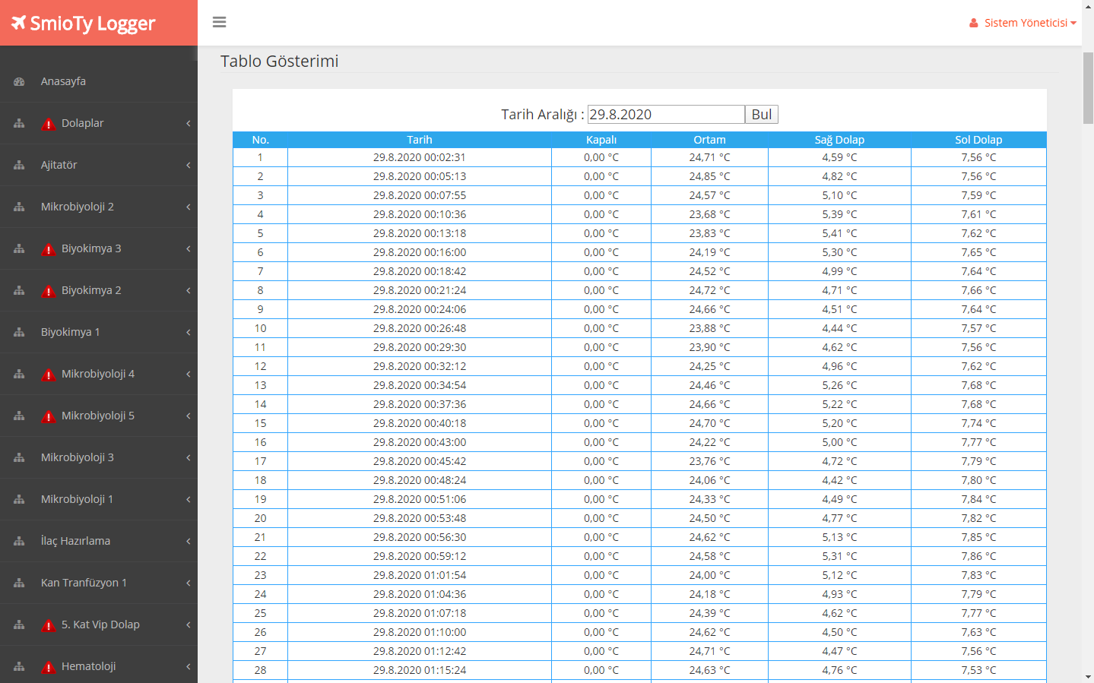This screenshot has width=1094, height=683.
Task: Click row number 15 cell
Action: [x=261, y=423]
